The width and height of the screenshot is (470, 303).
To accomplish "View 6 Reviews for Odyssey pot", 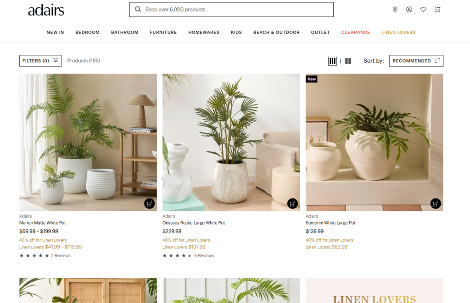I will tap(204, 256).
